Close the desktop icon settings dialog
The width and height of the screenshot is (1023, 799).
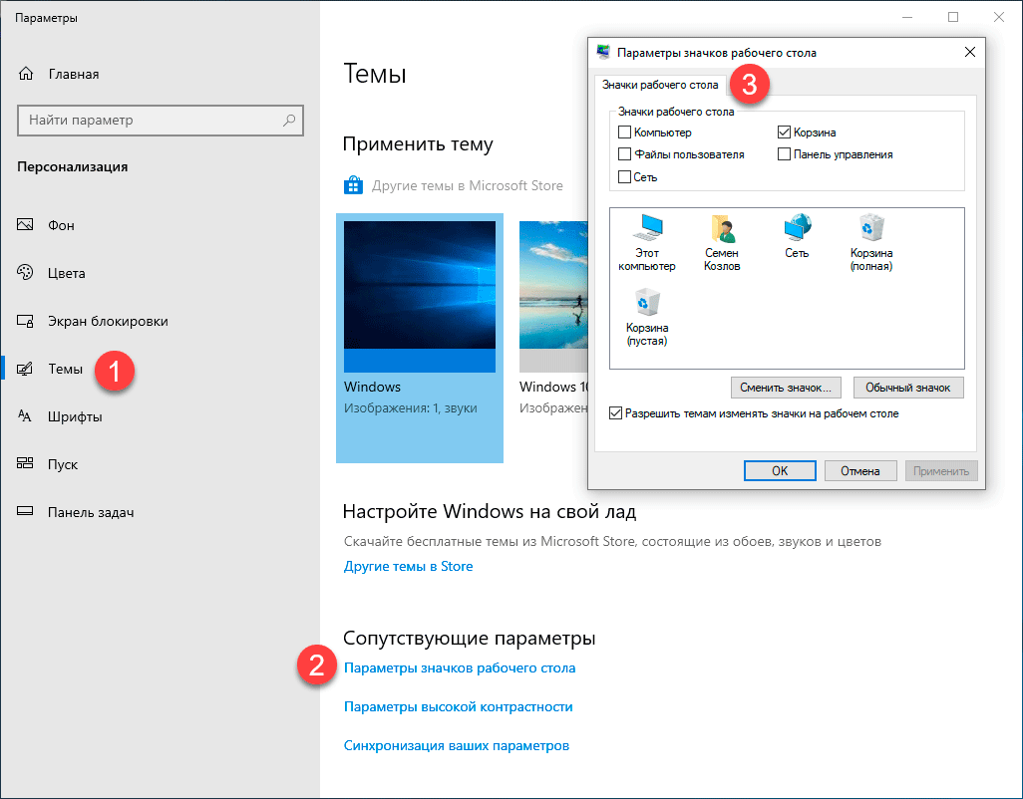point(969,52)
